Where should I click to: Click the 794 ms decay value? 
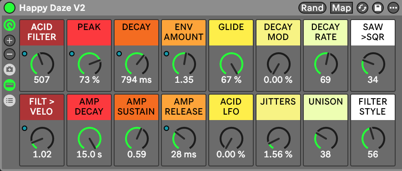click(x=136, y=80)
